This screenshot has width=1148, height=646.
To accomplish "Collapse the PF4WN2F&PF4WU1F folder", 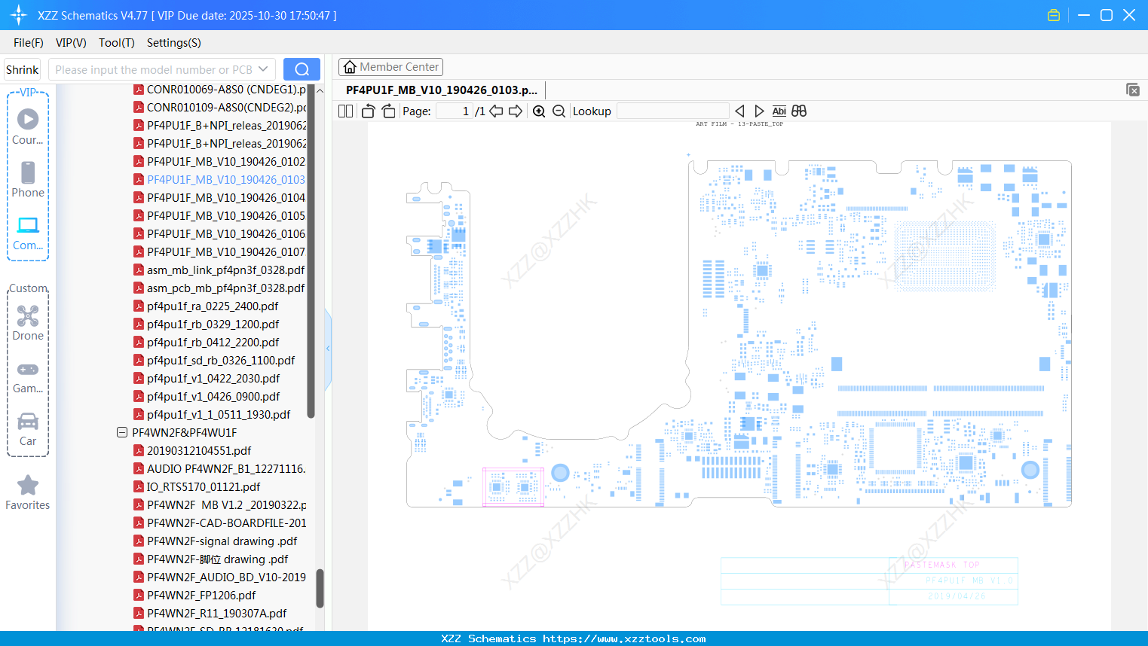I will pos(122,433).
